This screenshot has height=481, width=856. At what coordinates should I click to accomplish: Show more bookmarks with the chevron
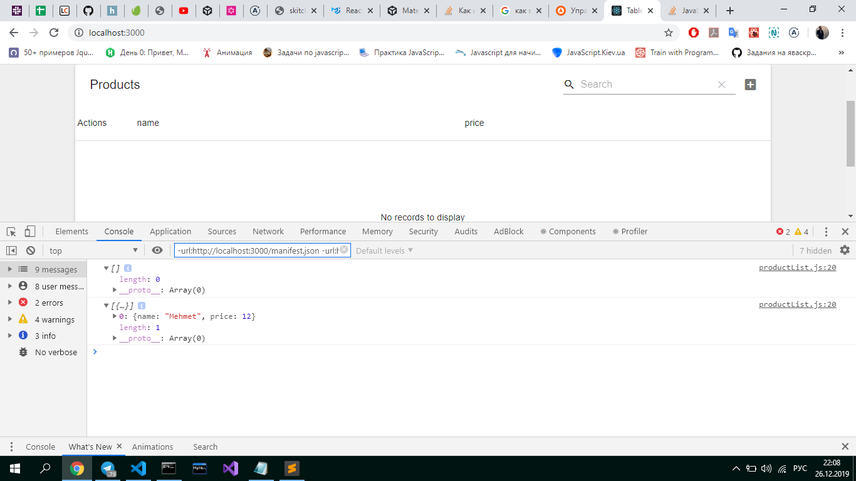pos(841,53)
